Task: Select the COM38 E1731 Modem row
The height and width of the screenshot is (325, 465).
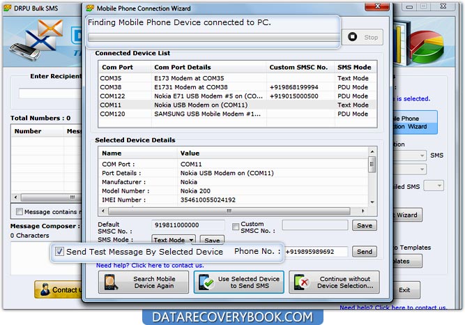Action: coord(238,87)
